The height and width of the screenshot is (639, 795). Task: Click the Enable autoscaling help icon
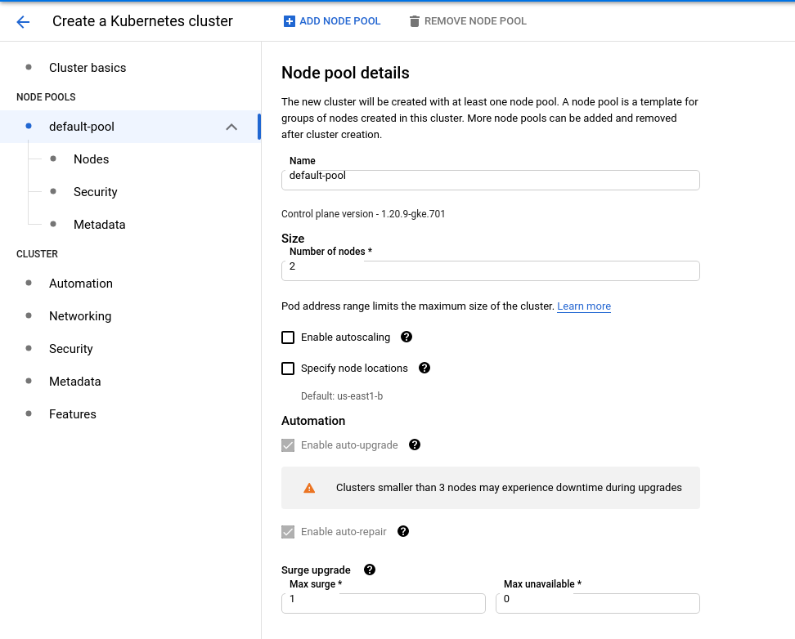tap(406, 337)
